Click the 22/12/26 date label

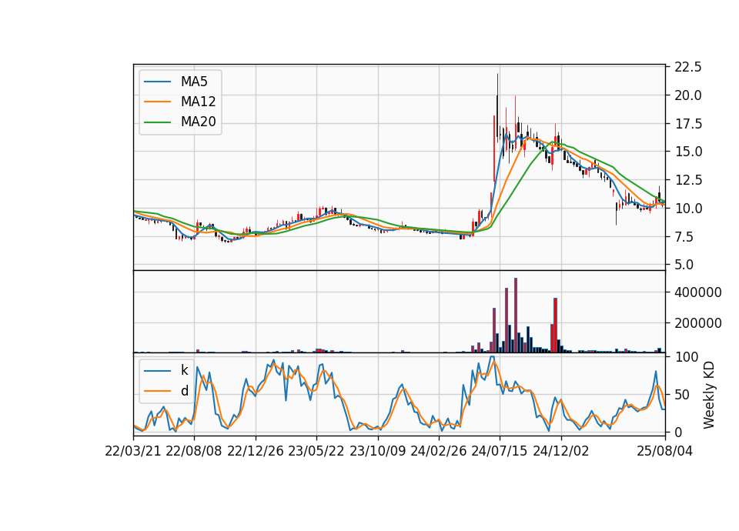[x=256, y=451]
